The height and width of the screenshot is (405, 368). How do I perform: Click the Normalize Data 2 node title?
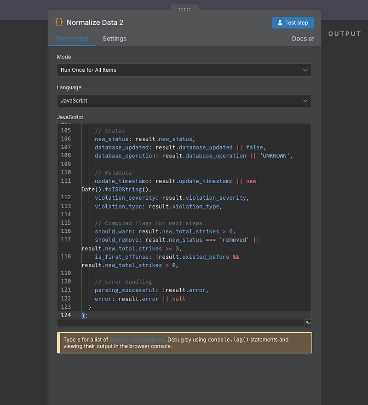point(95,23)
